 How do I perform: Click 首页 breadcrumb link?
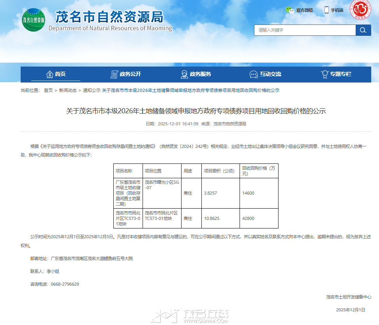[x=48, y=90]
